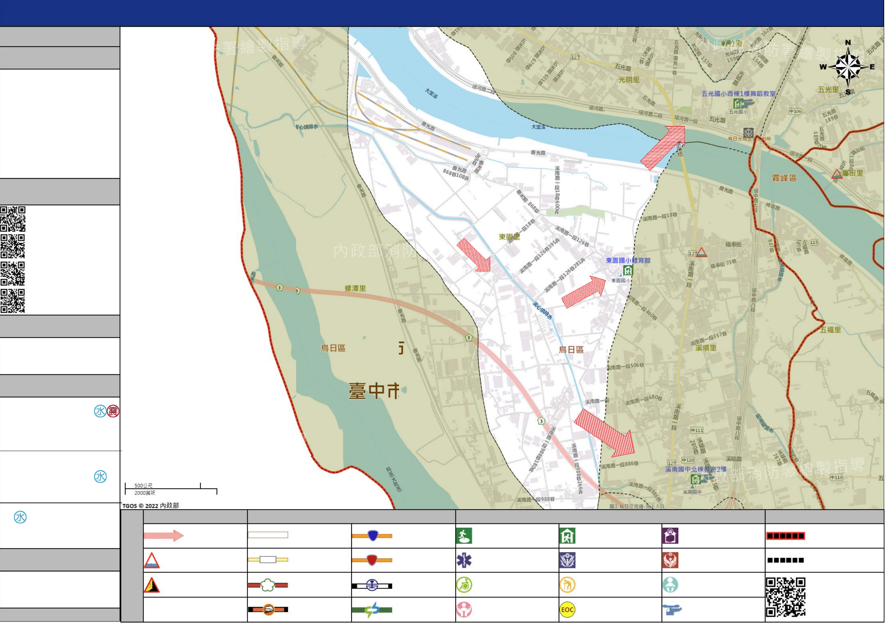Click the 中106 route marker
The image size is (886, 625).
(795, 111)
